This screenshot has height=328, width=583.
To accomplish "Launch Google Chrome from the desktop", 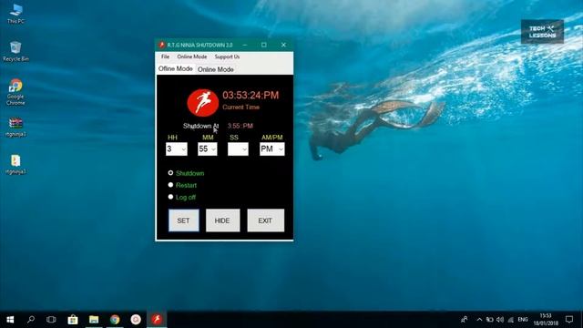I will (x=15, y=92).
